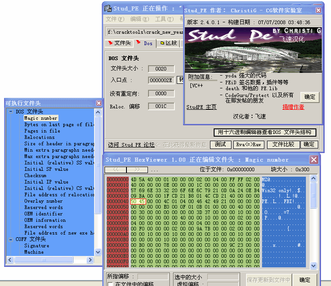Select Initial (relative) SS value item
Image resolution: width=331 pixels, height=286 pixels.
point(59,163)
